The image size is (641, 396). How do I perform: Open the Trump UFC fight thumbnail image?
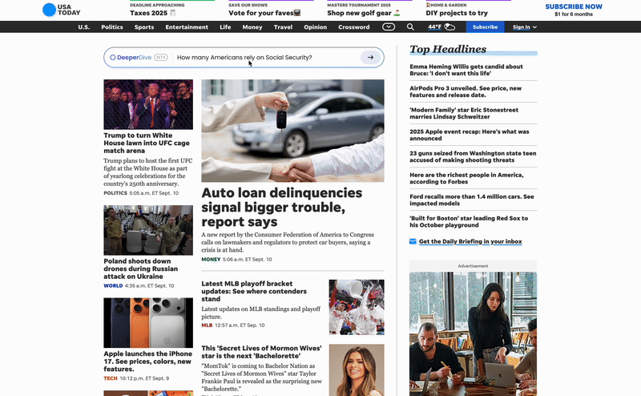(x=148, y=104)
